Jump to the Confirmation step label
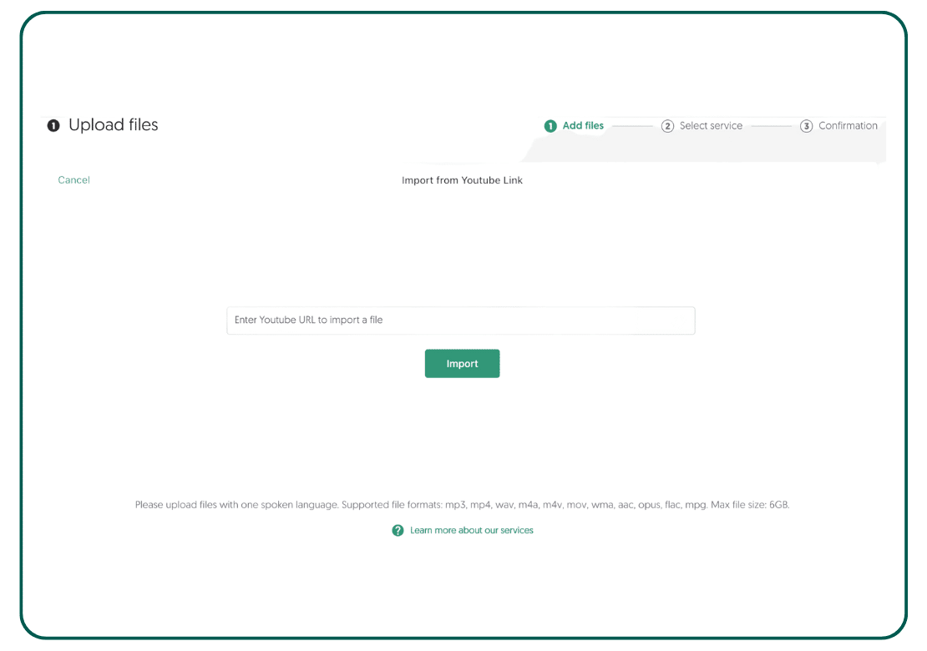The image size is (927, 651). click(848, 126)
